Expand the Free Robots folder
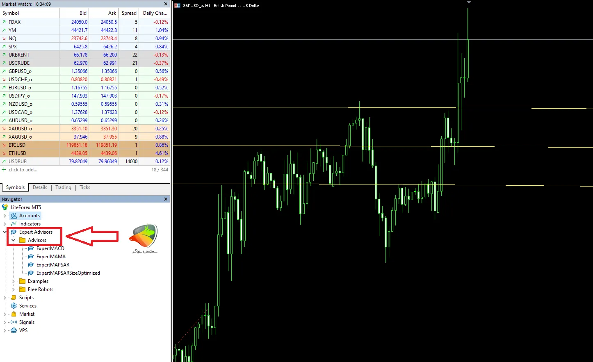Viewport: 593px width, 362px height. point(13,289)
